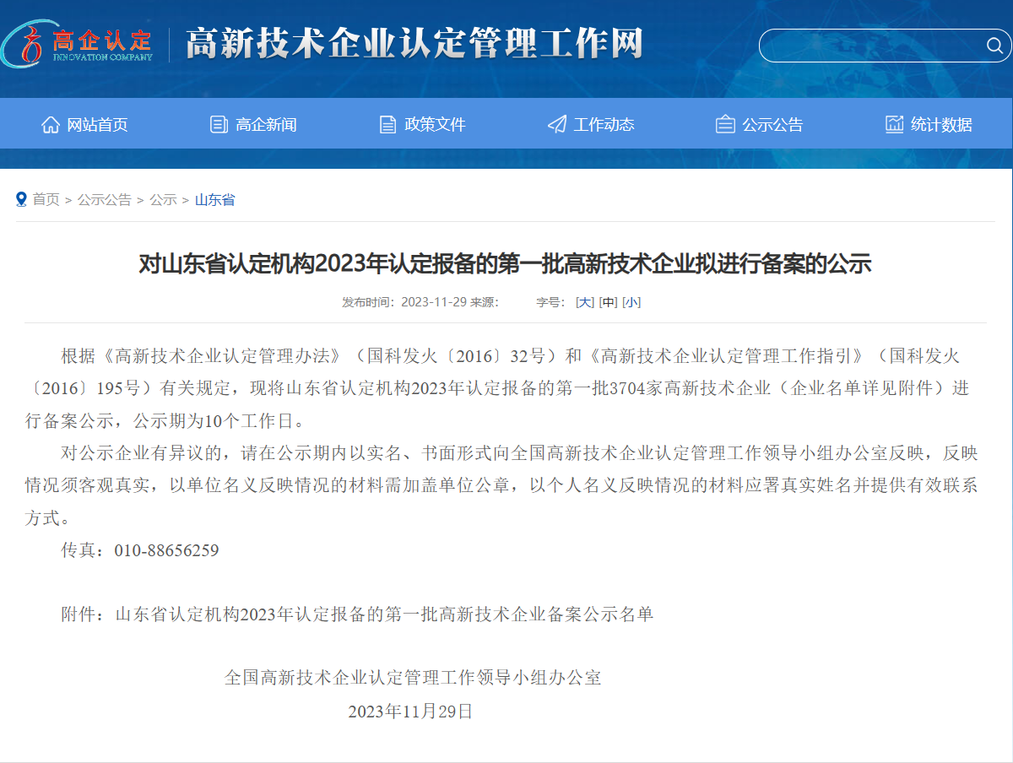Click the chart icon beside 统计数据
This screenshot has height=763, width=1013.
894,125
